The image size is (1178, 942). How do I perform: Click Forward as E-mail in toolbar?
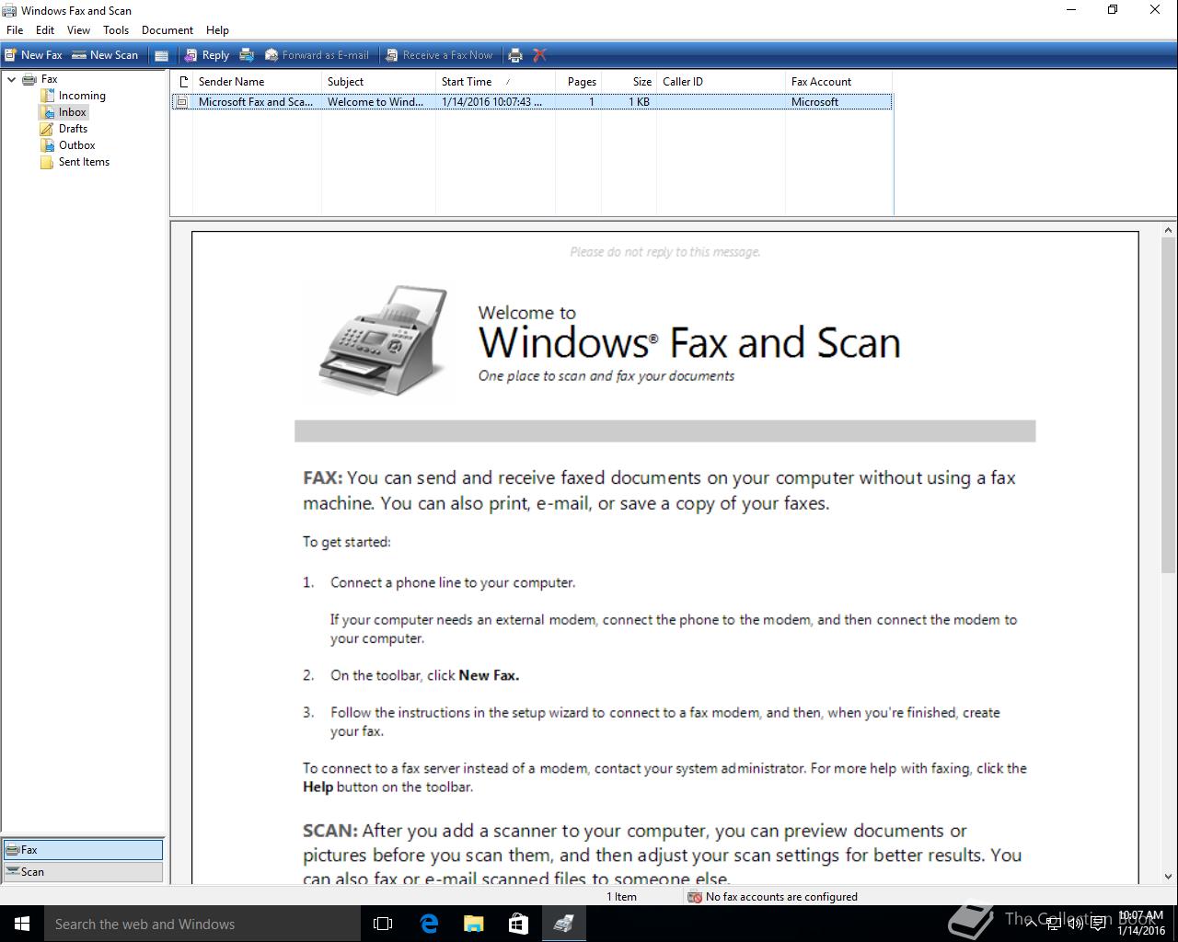coord(317,55)
